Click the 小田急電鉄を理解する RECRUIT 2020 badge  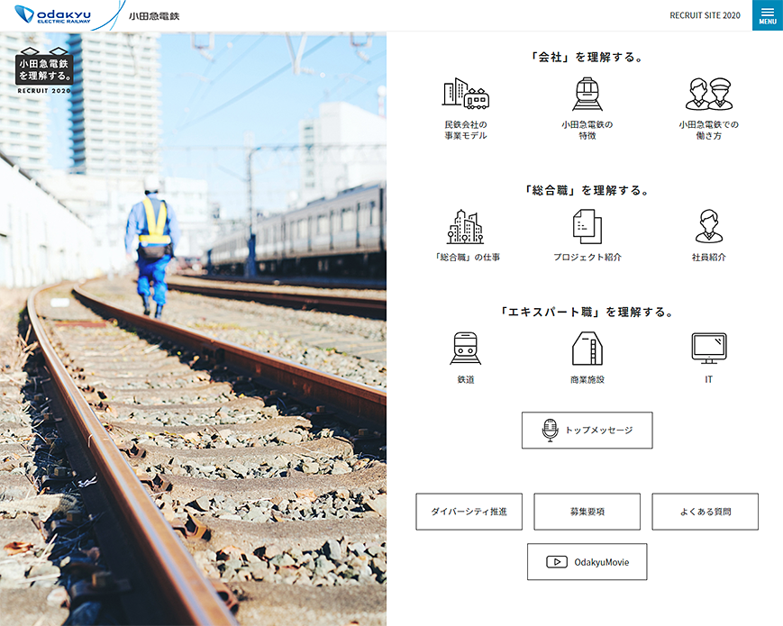(44, 71)
